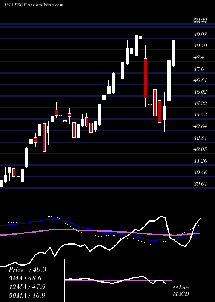
Task: Click the 49.19 price axis label
Action: point(200,46)
